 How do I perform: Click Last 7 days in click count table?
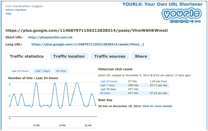107,85
